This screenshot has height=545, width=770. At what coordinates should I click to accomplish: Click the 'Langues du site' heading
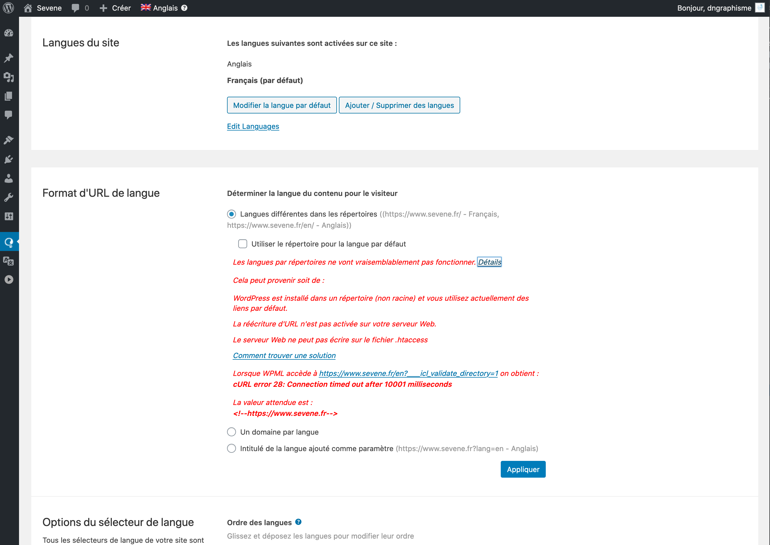(81, 42)
